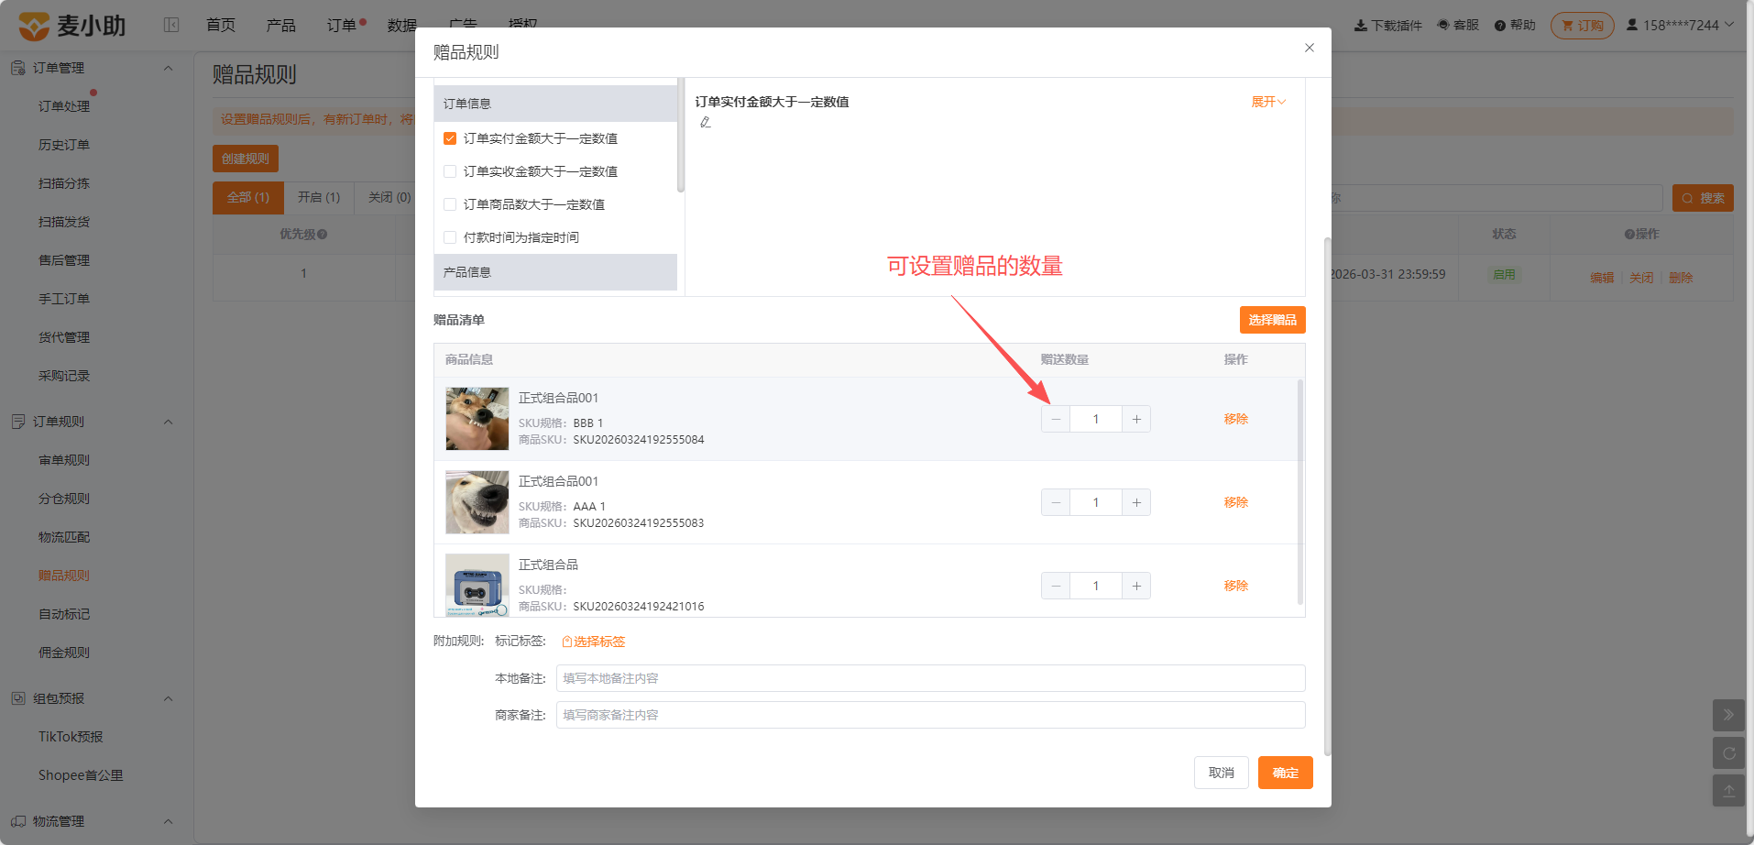The width and height of the screenshot is (1754, 845).
Task: Click the 搜索 search button
Action: pos(1703,198)
